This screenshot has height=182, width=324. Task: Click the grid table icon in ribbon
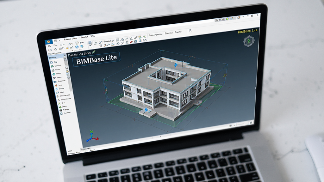(x=118, y=40)
